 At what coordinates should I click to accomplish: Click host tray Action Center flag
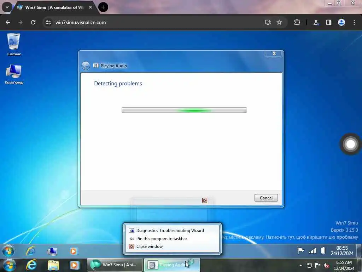coord(318,265)
